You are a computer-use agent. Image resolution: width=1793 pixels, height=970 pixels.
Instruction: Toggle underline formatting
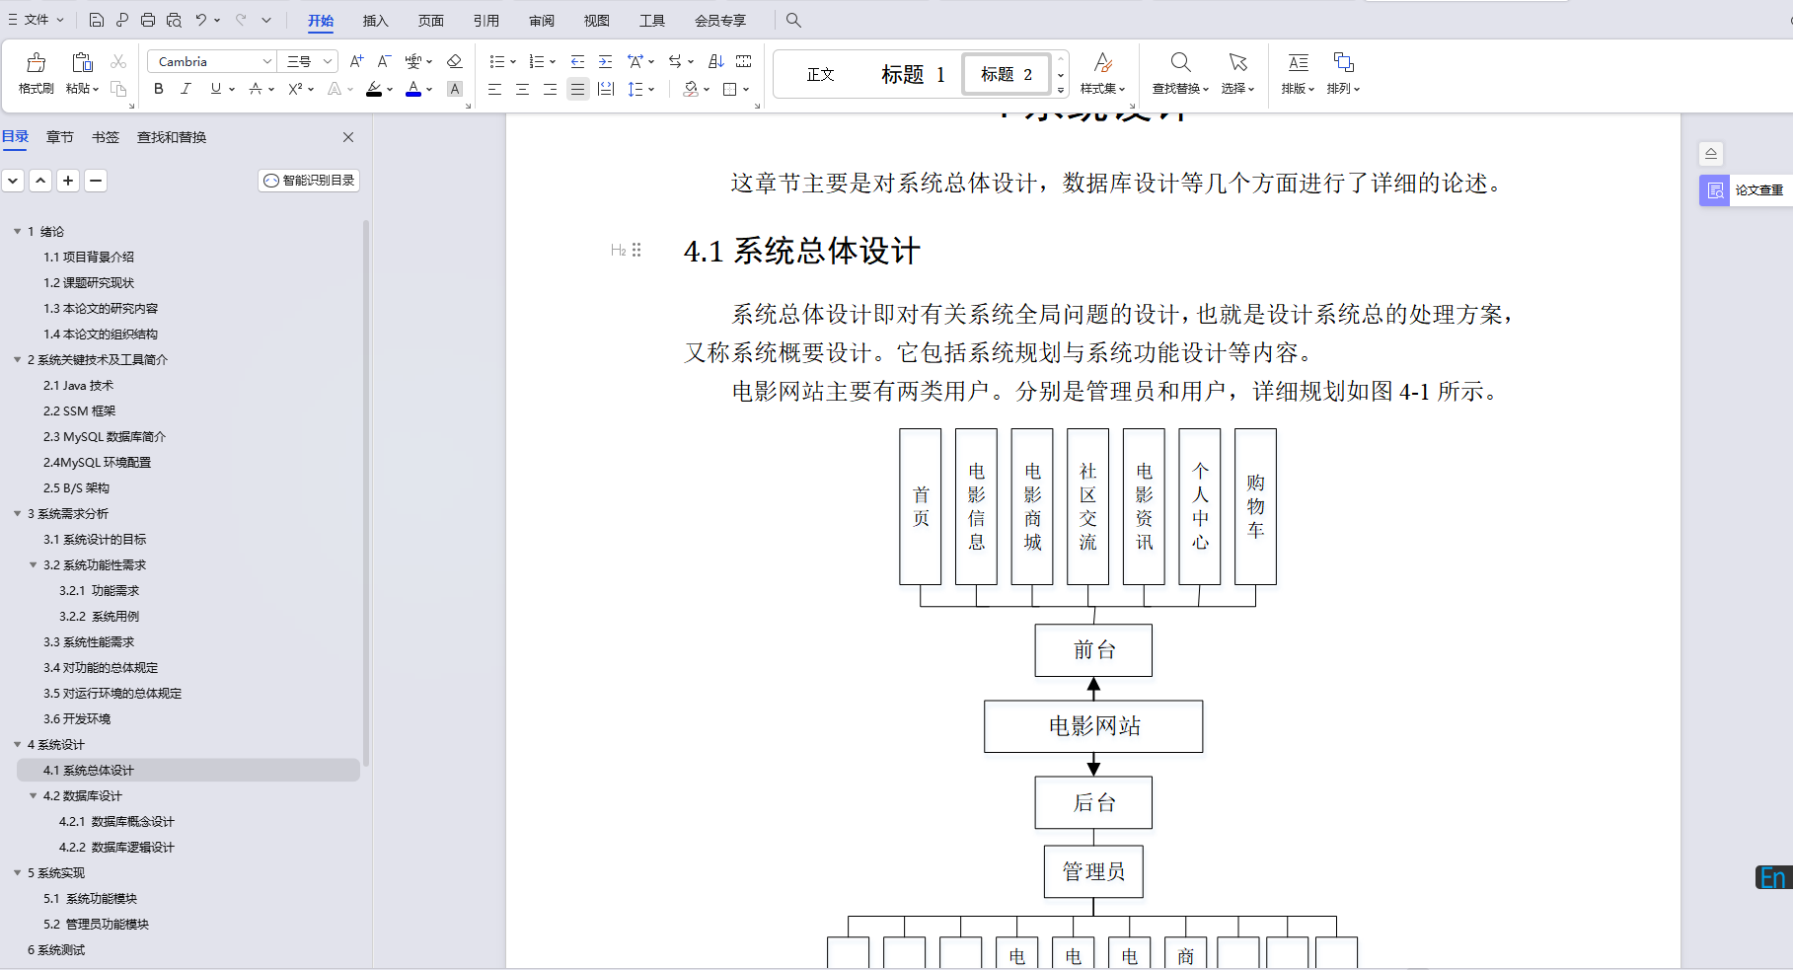pos(215,89)
